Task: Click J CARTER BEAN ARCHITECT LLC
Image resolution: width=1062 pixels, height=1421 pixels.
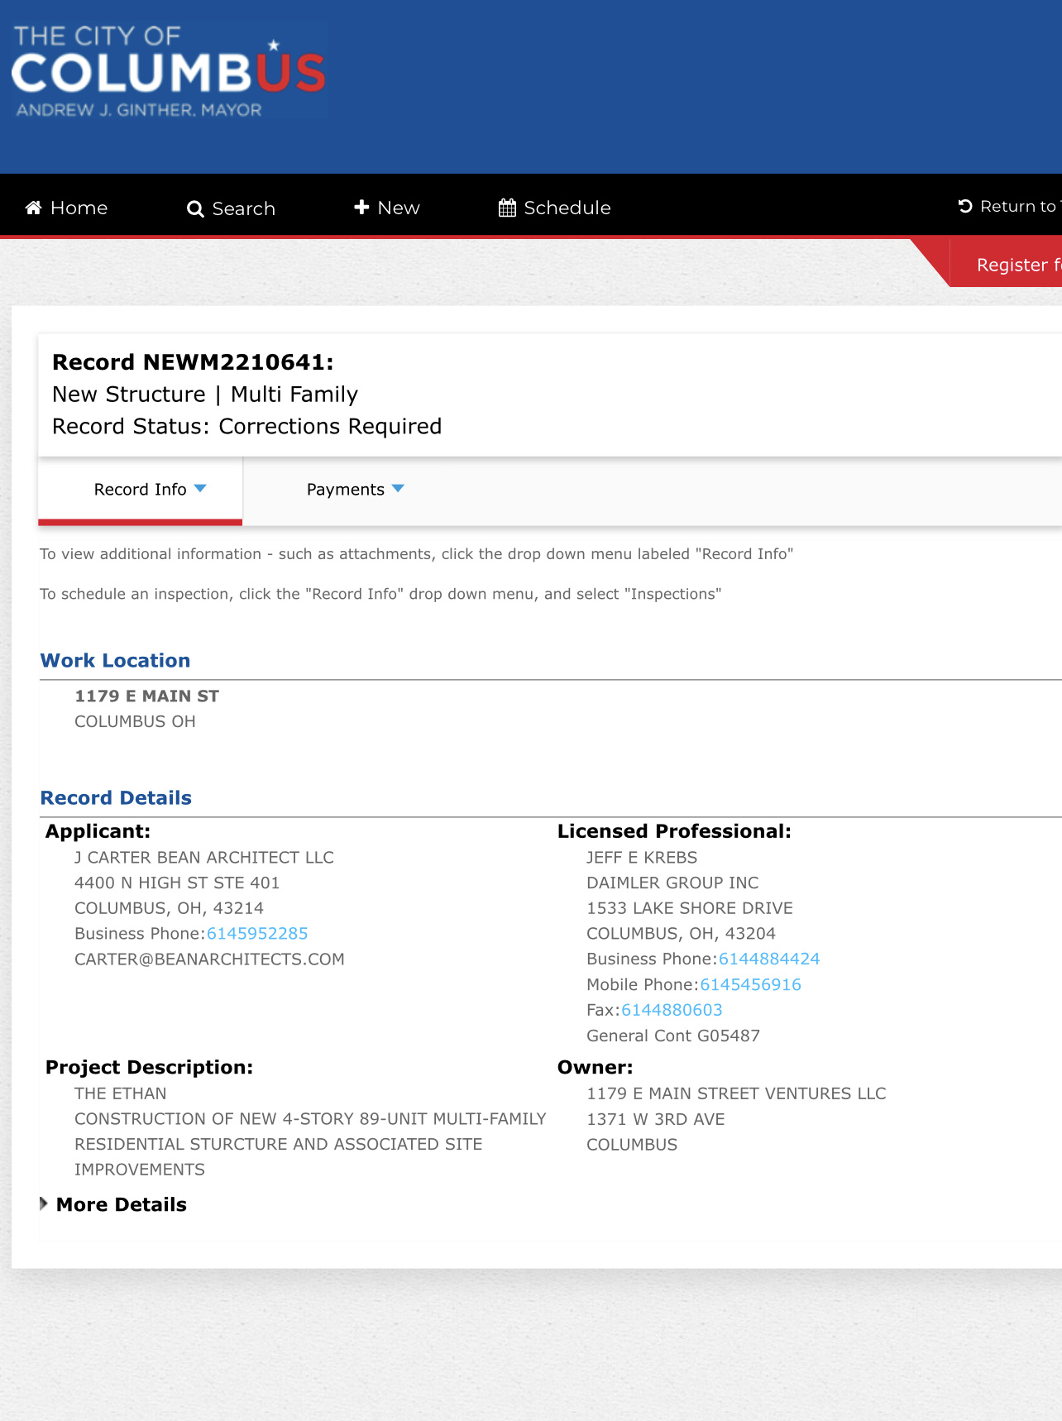Action: click(204, 857)
